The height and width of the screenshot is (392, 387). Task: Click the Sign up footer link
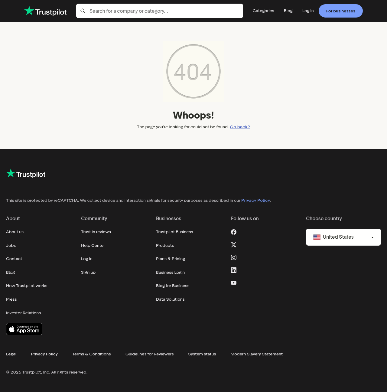(88, 272)
